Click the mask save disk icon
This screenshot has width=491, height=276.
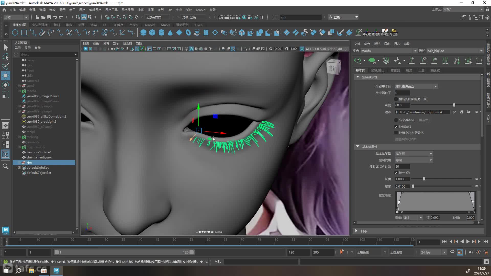click(461, 112)
